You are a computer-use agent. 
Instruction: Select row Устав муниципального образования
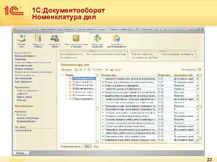click(150, 85)
